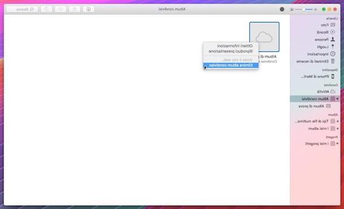Image resolution: width=344 pixels, height=209 pixels.
Task: Collapse the I miei progetti disclosure triangle
Action: click(337, 144)
